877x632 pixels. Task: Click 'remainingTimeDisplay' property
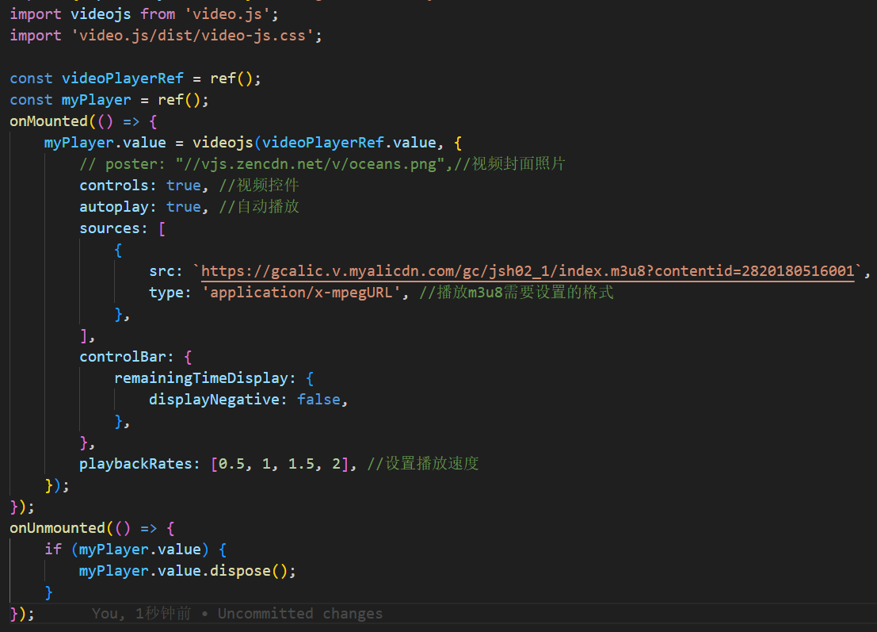click(x=200, y=378)
